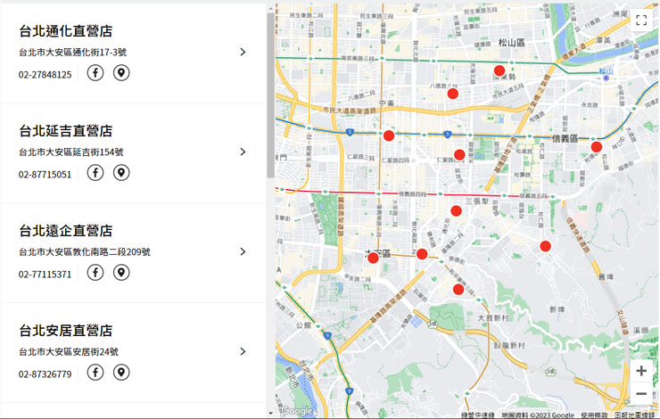Zoom out on the map
Image resolution: width=660 pixels, height=419 pixels.
pyautogui.click(x=641, y=393)
